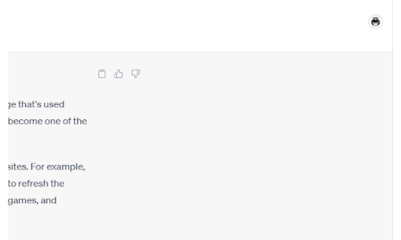Give the response a thumbs up
The image size is (401, 240).
coord(118,74)
